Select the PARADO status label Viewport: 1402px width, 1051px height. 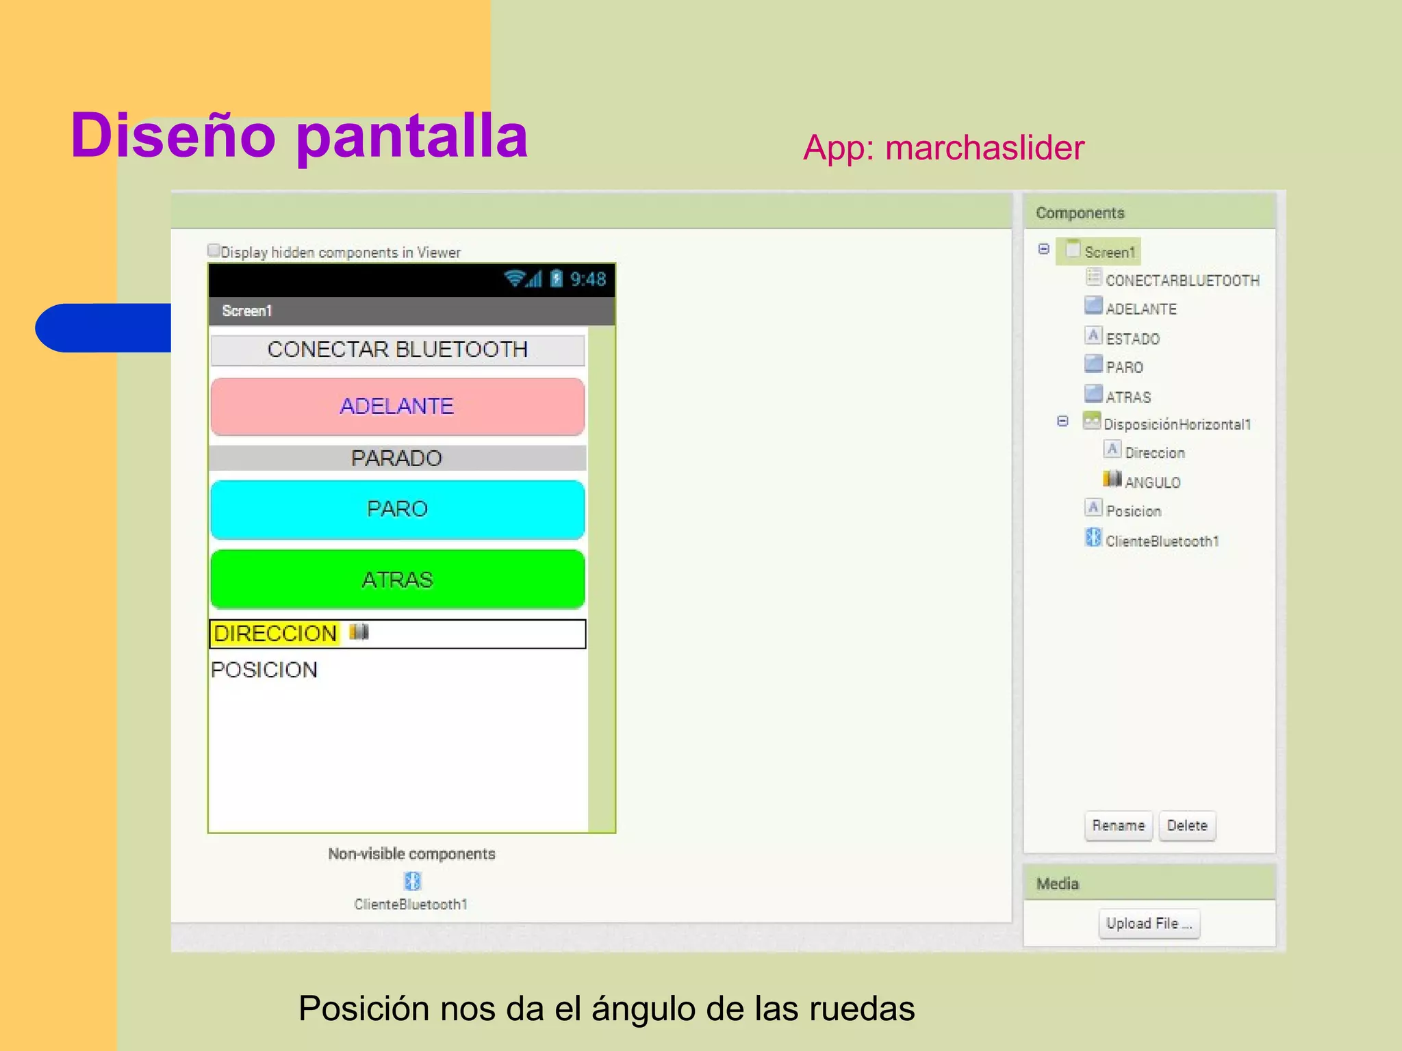pyautogui.click(x=398, y=458)
